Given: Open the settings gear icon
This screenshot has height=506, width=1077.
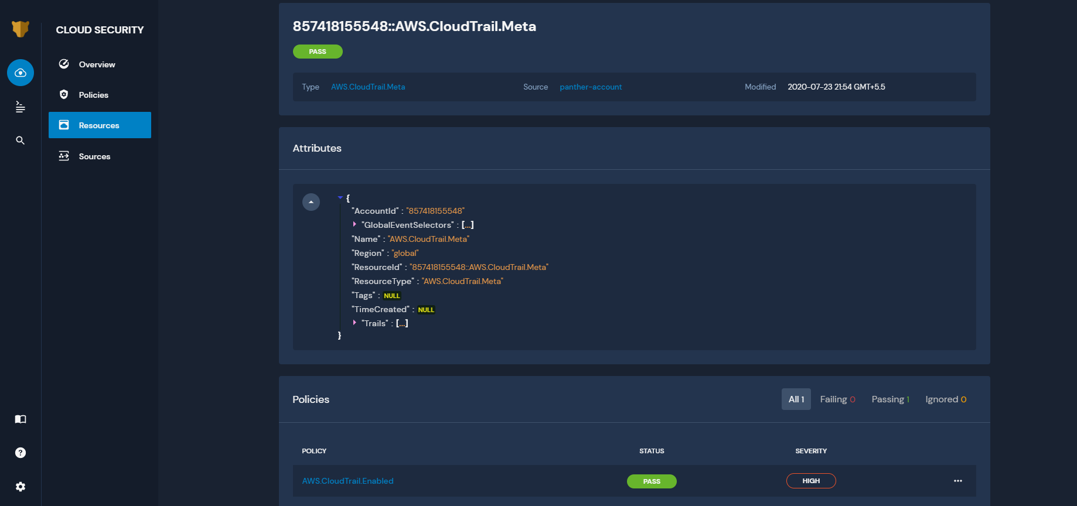Looking at the screenshot, I should (x=21, y=487).
